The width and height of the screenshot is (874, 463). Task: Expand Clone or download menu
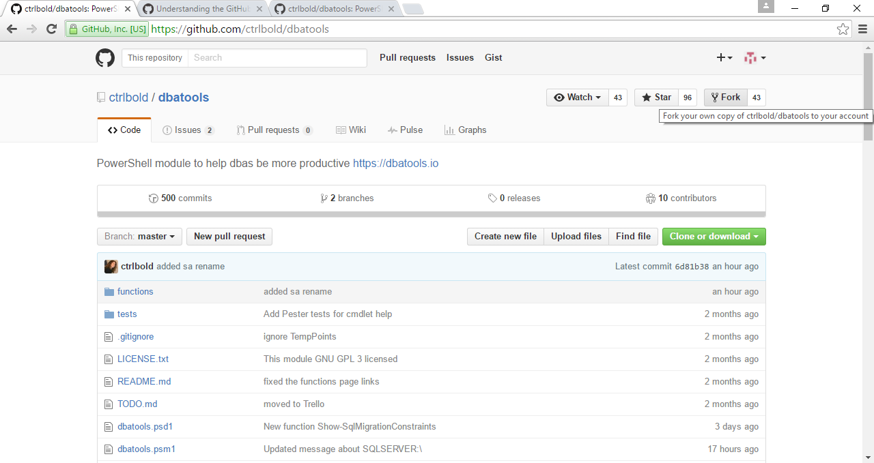pyautogui.click(x=714, y=237)
